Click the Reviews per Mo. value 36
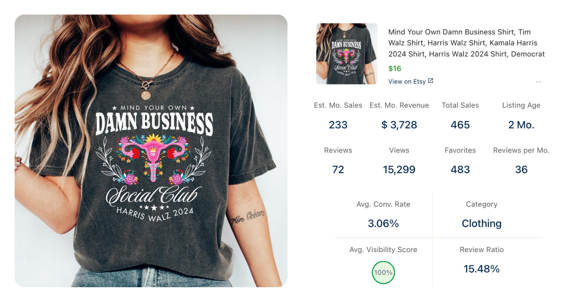Screen dimensions: 575x300 click(x=521, y=170)
